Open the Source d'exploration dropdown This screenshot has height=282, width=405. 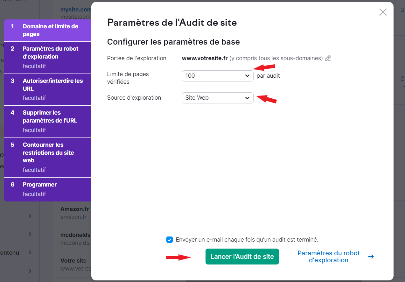pos(217,98)
